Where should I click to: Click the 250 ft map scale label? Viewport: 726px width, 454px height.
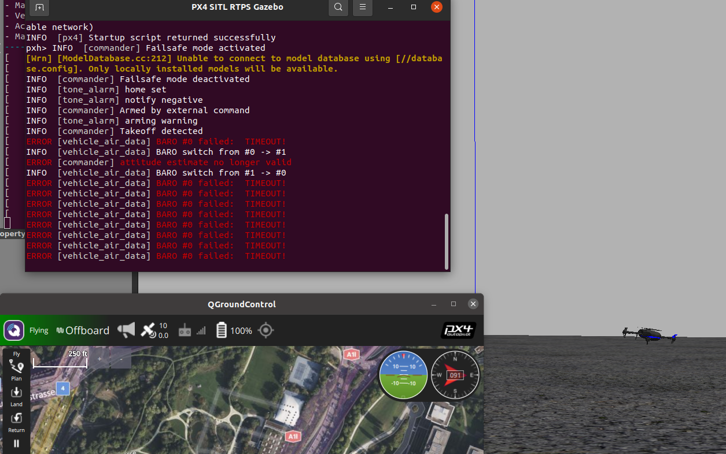click(x=78, y=353)
